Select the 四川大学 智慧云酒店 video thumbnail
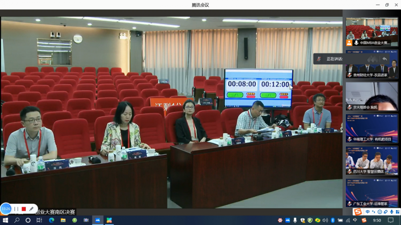 [x=372, y=160]
